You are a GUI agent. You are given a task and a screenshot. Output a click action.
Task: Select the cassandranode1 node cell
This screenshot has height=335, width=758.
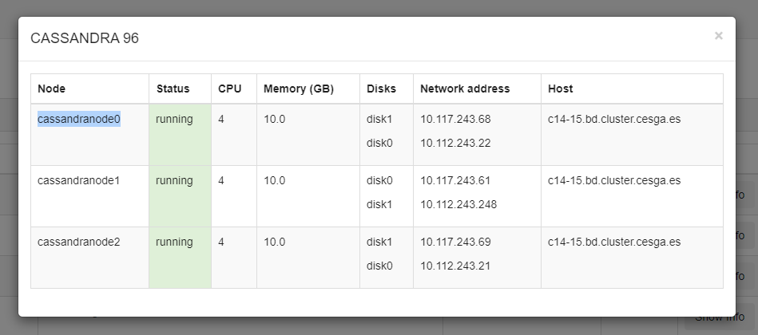coord(78,180)
